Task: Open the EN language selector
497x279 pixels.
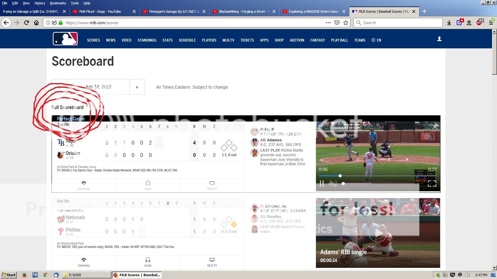Action: pos(376,40)
